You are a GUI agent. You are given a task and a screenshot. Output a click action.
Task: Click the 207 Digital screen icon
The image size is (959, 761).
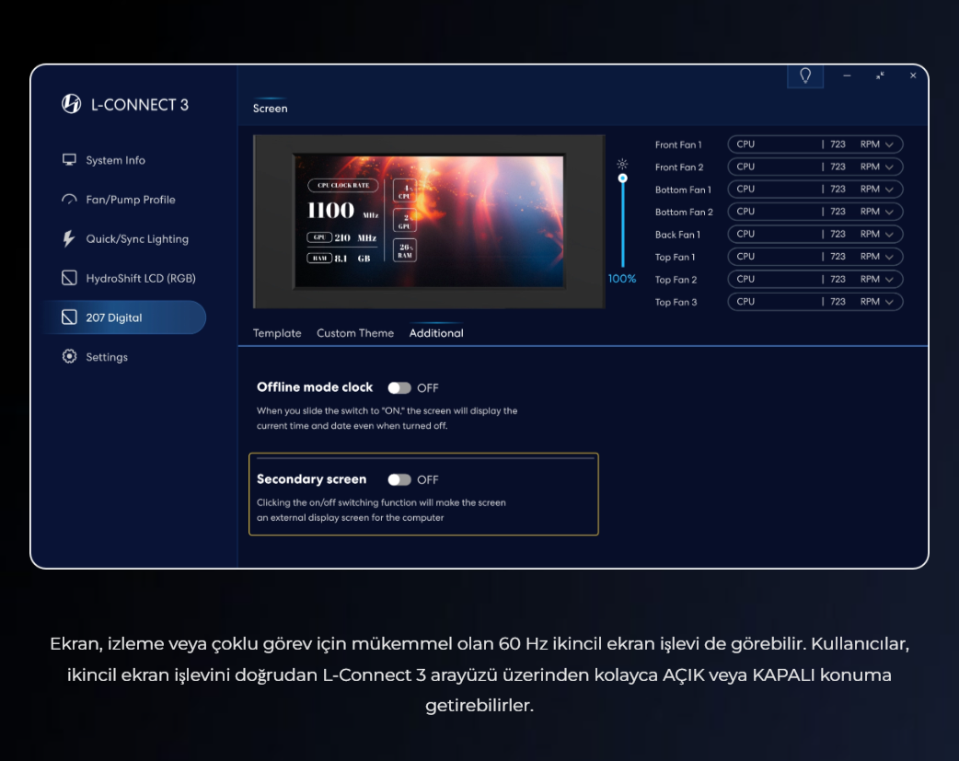tap(69, 317)
